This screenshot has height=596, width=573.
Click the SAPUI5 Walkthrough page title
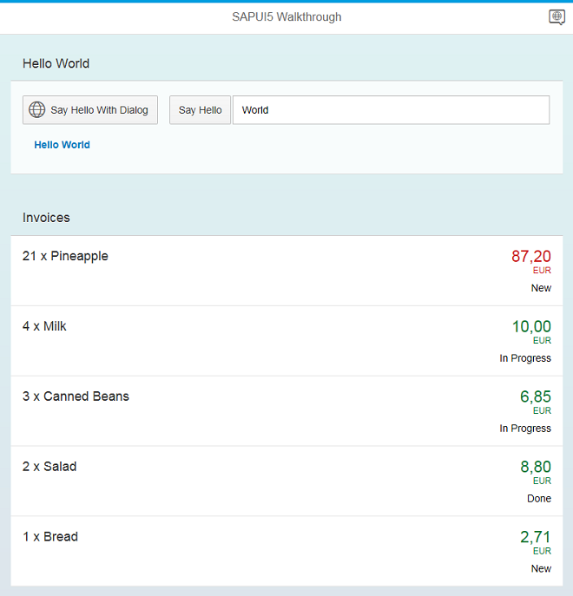(286, 17)
